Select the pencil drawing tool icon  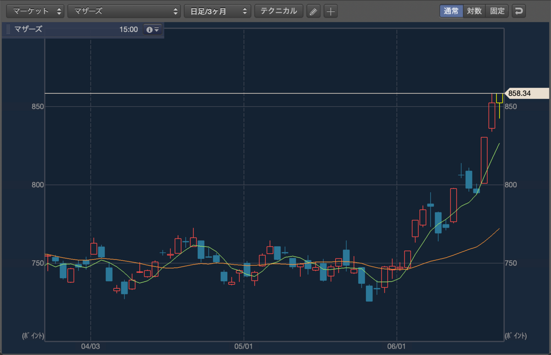coord(313,11)
